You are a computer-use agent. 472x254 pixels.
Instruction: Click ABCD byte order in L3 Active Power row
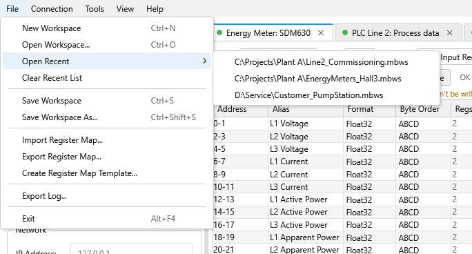click(424, 225)
